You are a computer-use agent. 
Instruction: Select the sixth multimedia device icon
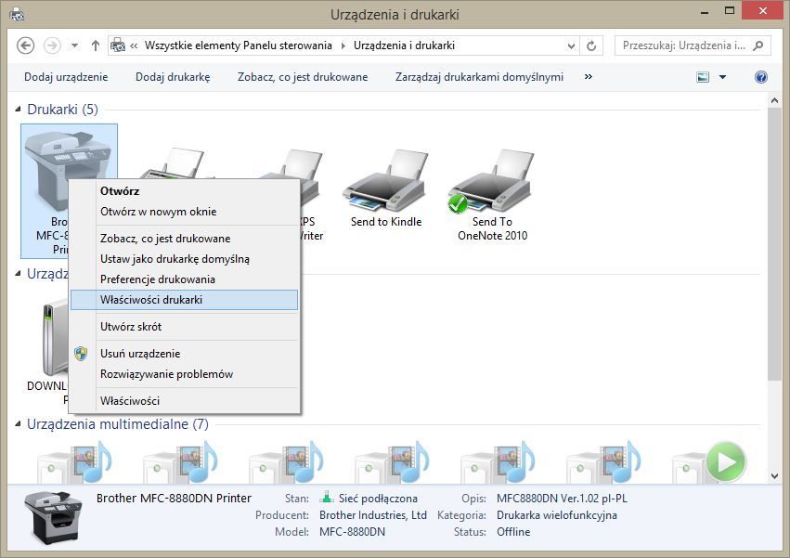click(x=603, y=461)
